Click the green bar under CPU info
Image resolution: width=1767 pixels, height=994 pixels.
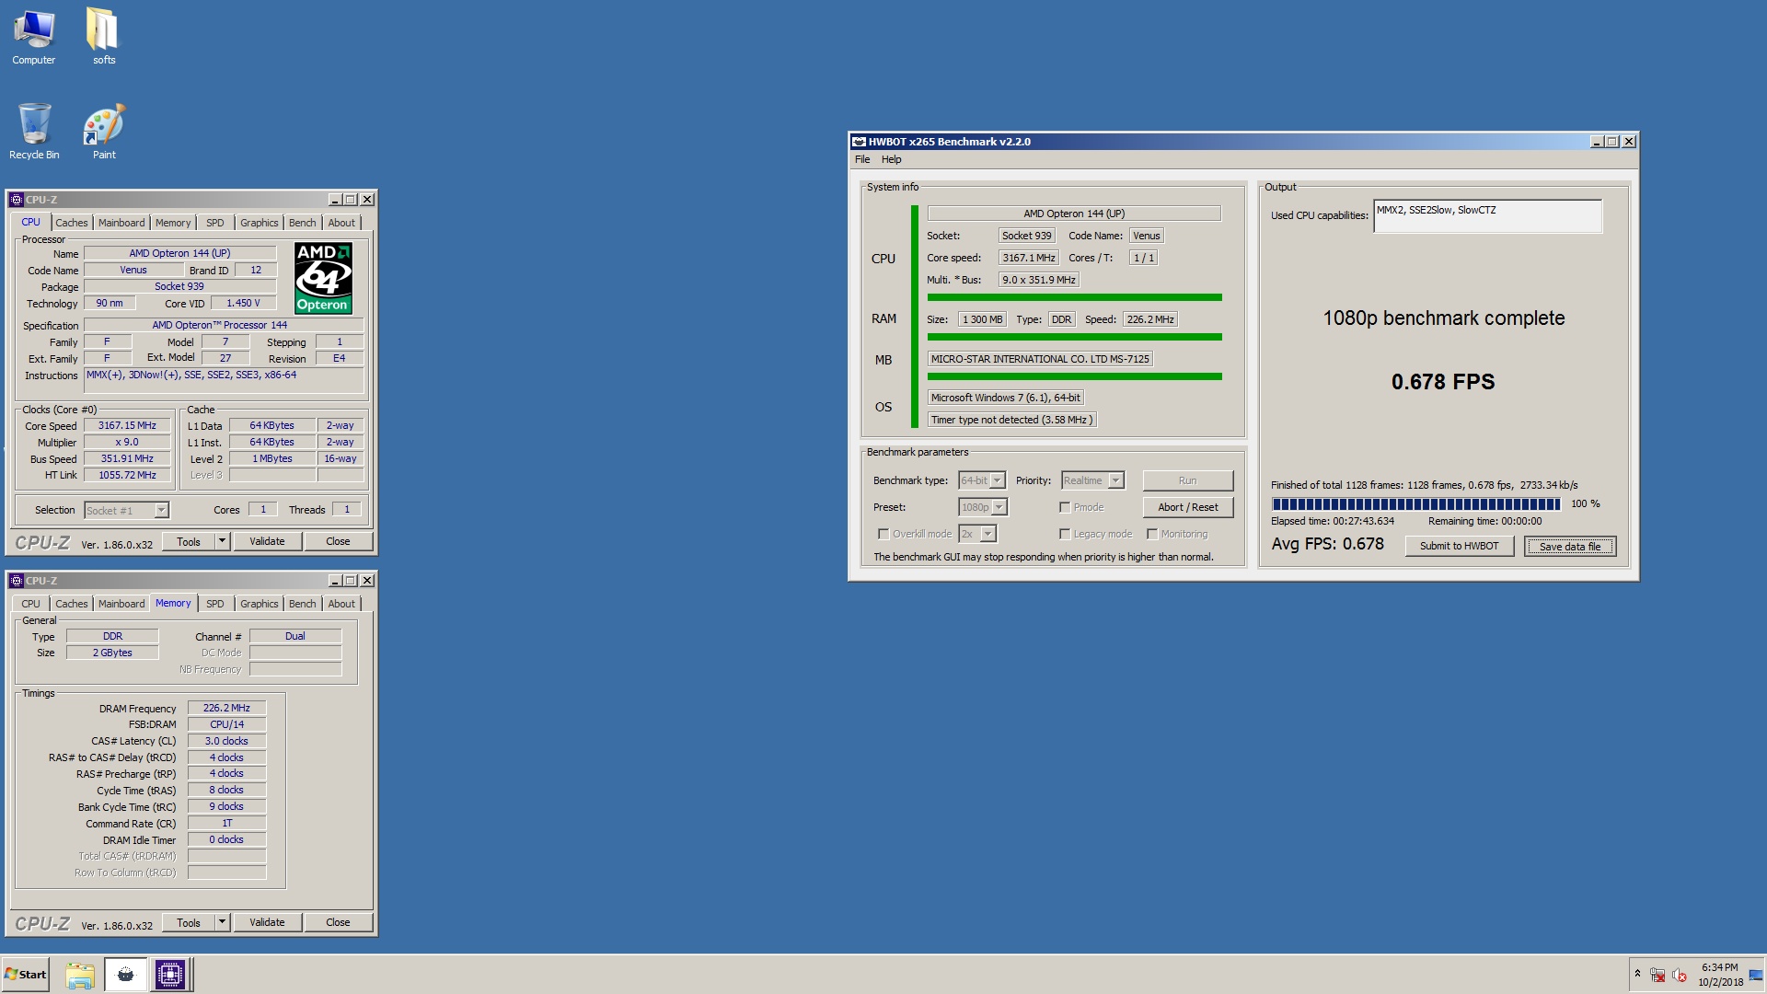pyautogui.click(x=1074, y=297)
